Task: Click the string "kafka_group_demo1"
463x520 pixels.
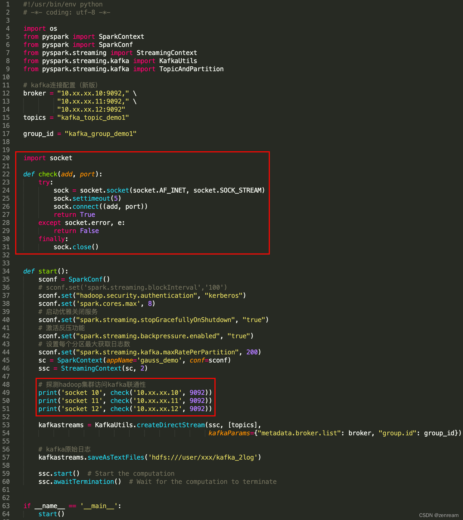Action: point(100,134)
